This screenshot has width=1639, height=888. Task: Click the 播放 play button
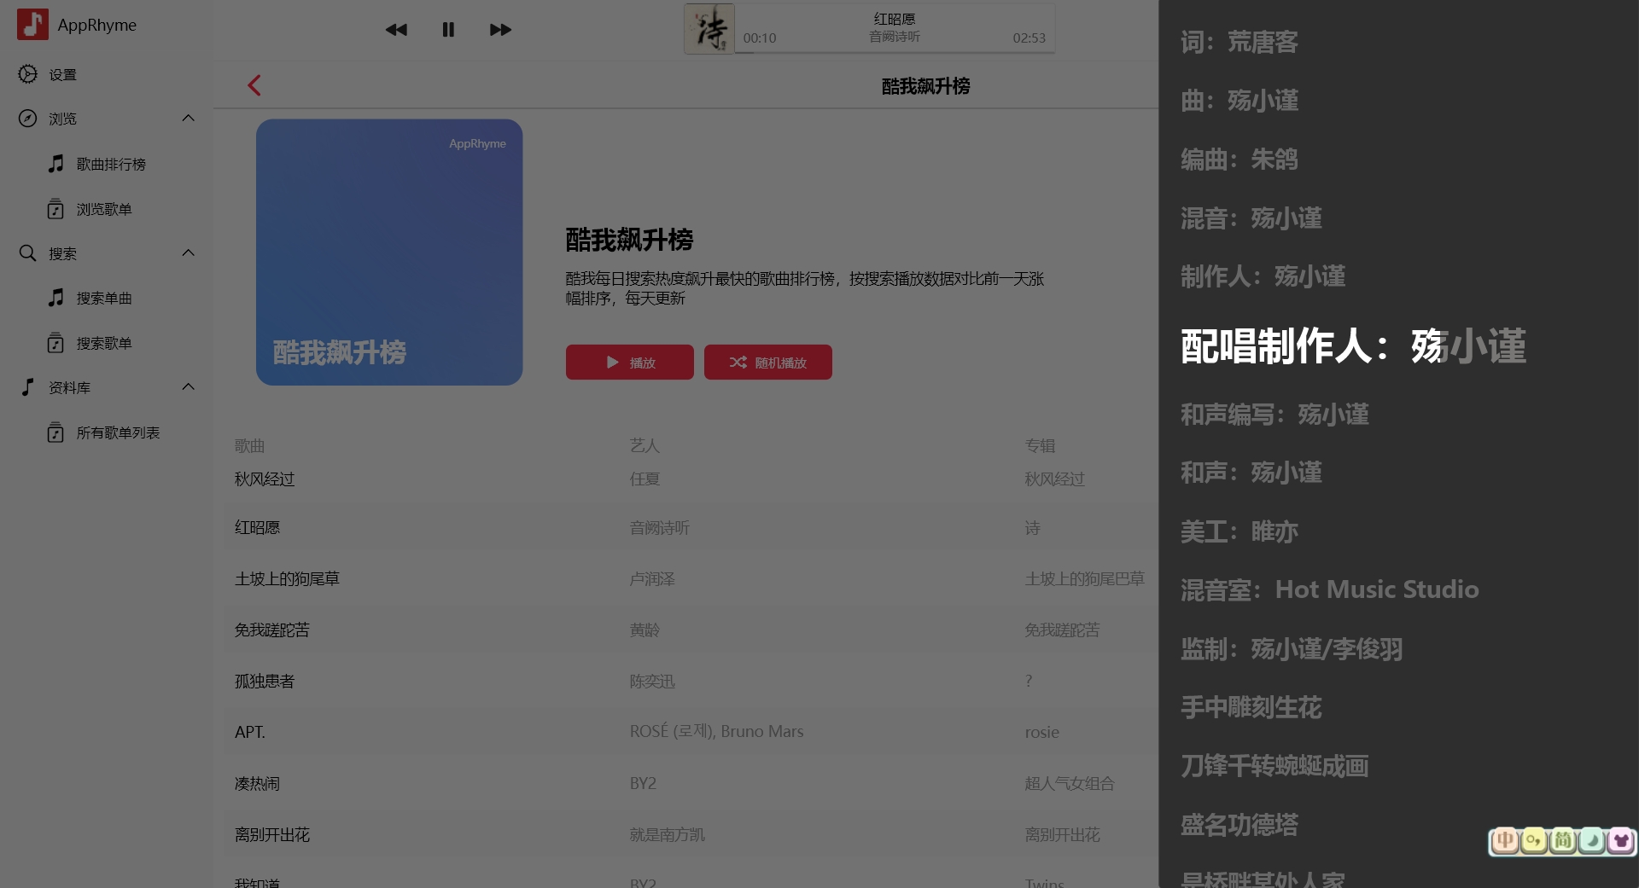(630, 363)
